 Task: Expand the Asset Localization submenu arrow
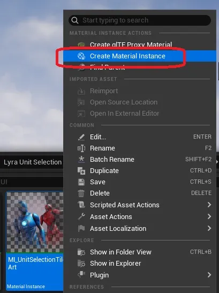click(x=209, y=228)
